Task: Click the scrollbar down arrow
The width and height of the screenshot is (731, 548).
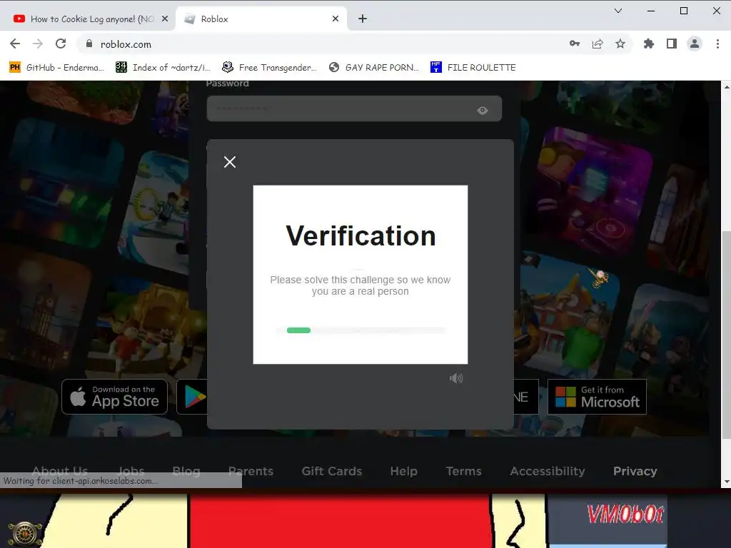Action: (726, 482)
